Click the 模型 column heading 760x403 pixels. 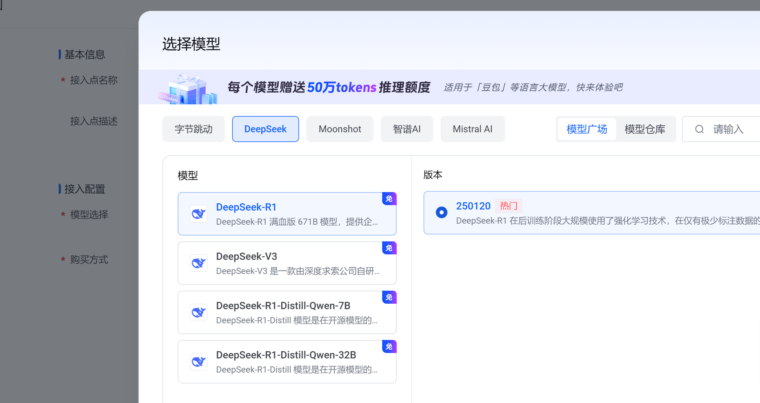pyautogui.click(x=187, y=176)
